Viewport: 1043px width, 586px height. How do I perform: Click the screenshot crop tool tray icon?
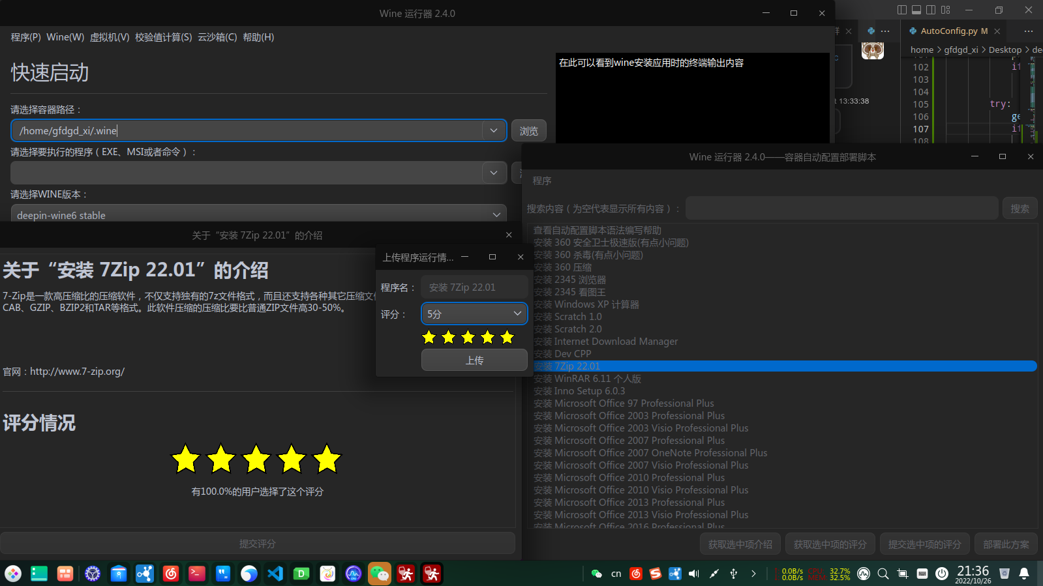click(903, 574)
